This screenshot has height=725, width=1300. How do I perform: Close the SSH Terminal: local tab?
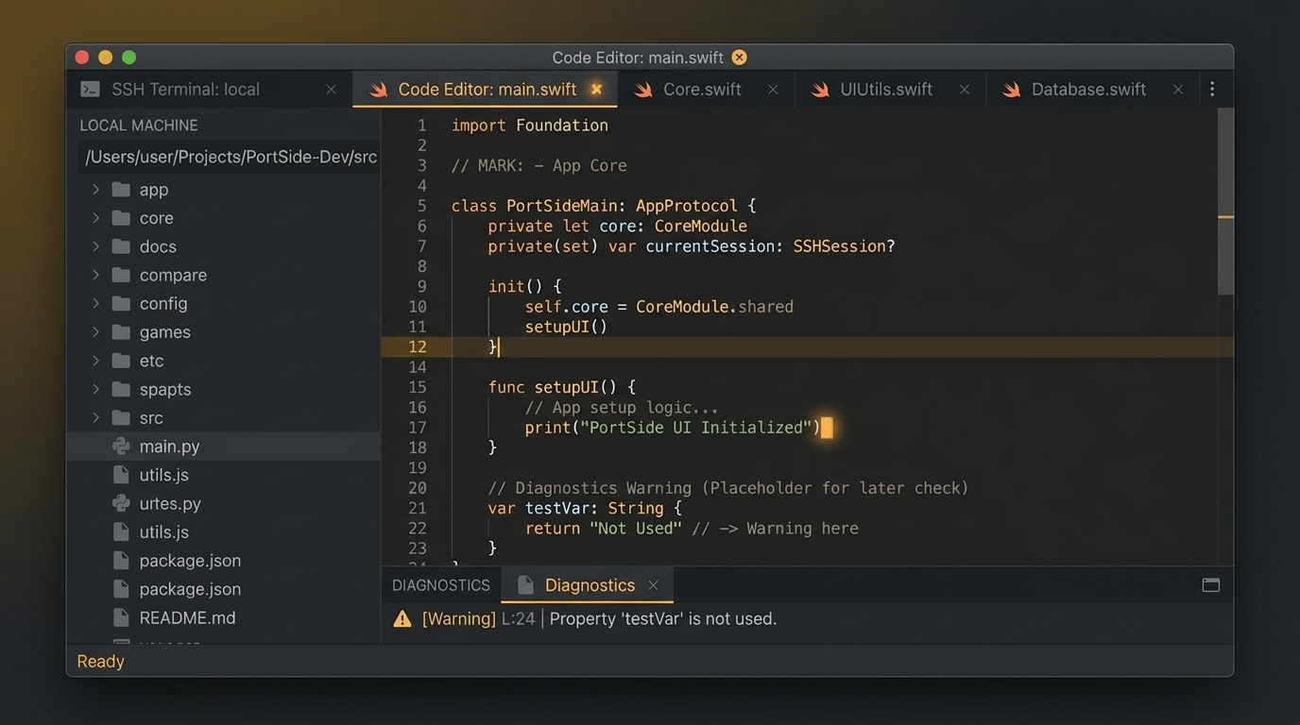(331, 90)
